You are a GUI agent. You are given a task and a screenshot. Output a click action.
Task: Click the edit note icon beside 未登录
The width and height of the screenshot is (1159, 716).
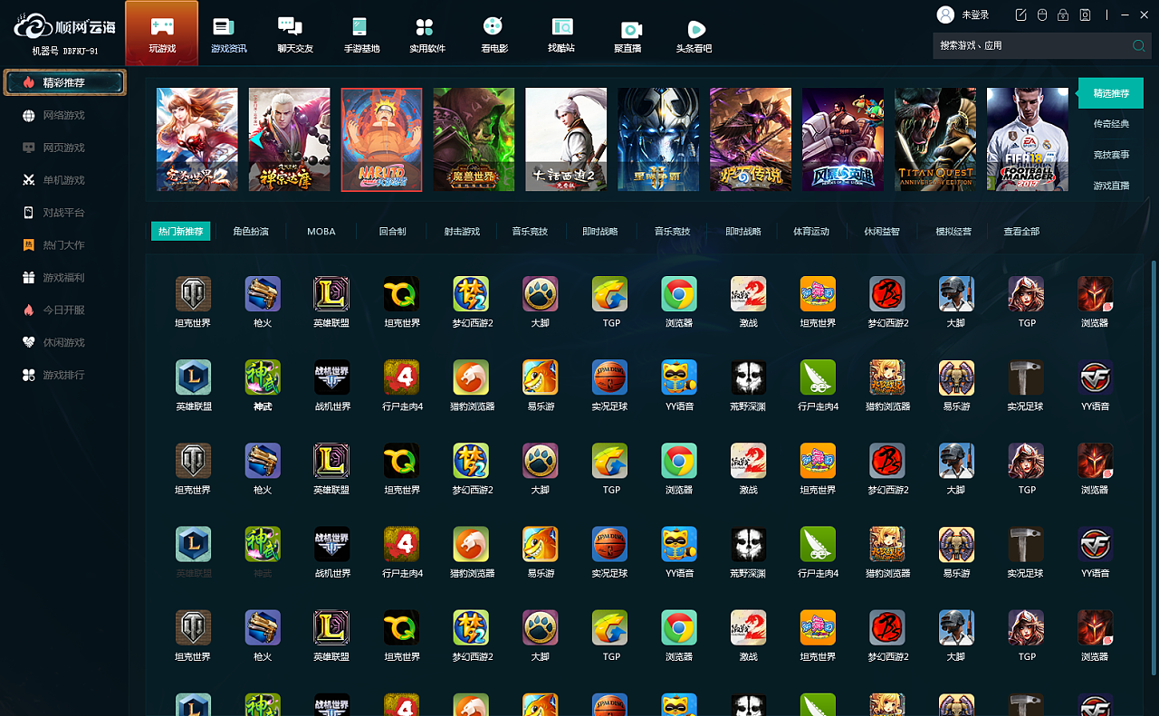tap(1021, 14)
